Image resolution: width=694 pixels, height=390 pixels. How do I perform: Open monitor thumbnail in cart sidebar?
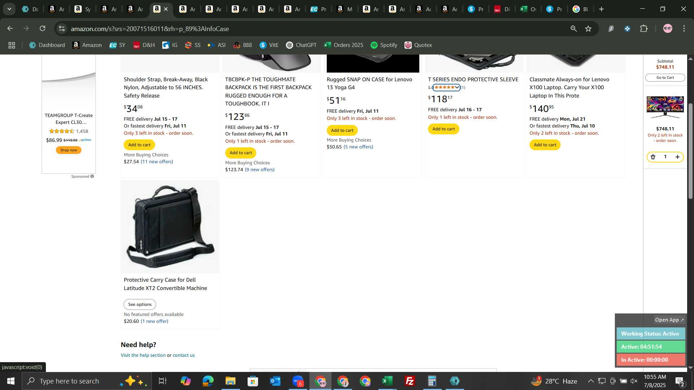[665, 107]
